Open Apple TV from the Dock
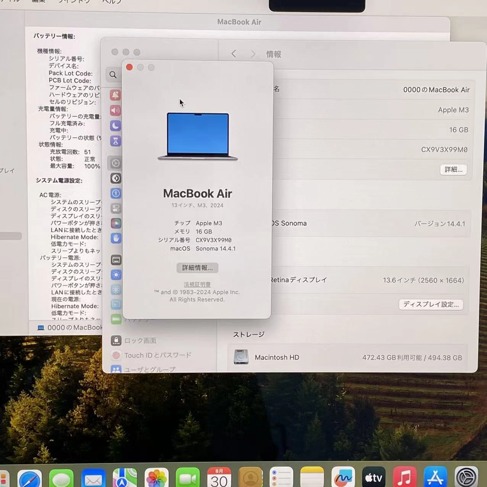Viewport: 487px width, 487px height. pyautogui.click(x=374, y=477)
